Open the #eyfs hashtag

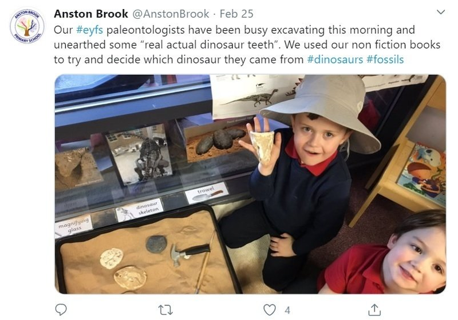[90, 30]
